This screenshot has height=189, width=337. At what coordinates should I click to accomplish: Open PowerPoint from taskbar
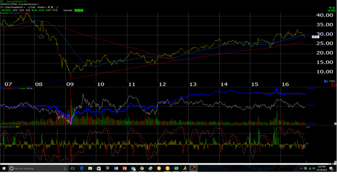point(124,169)
